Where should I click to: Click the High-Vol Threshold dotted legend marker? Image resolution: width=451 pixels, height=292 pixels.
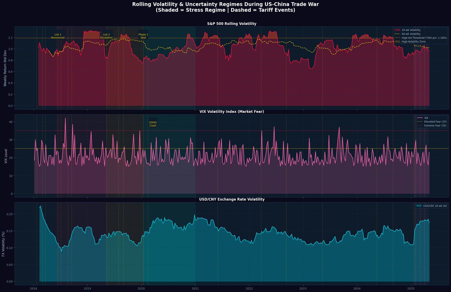(397, 38)
